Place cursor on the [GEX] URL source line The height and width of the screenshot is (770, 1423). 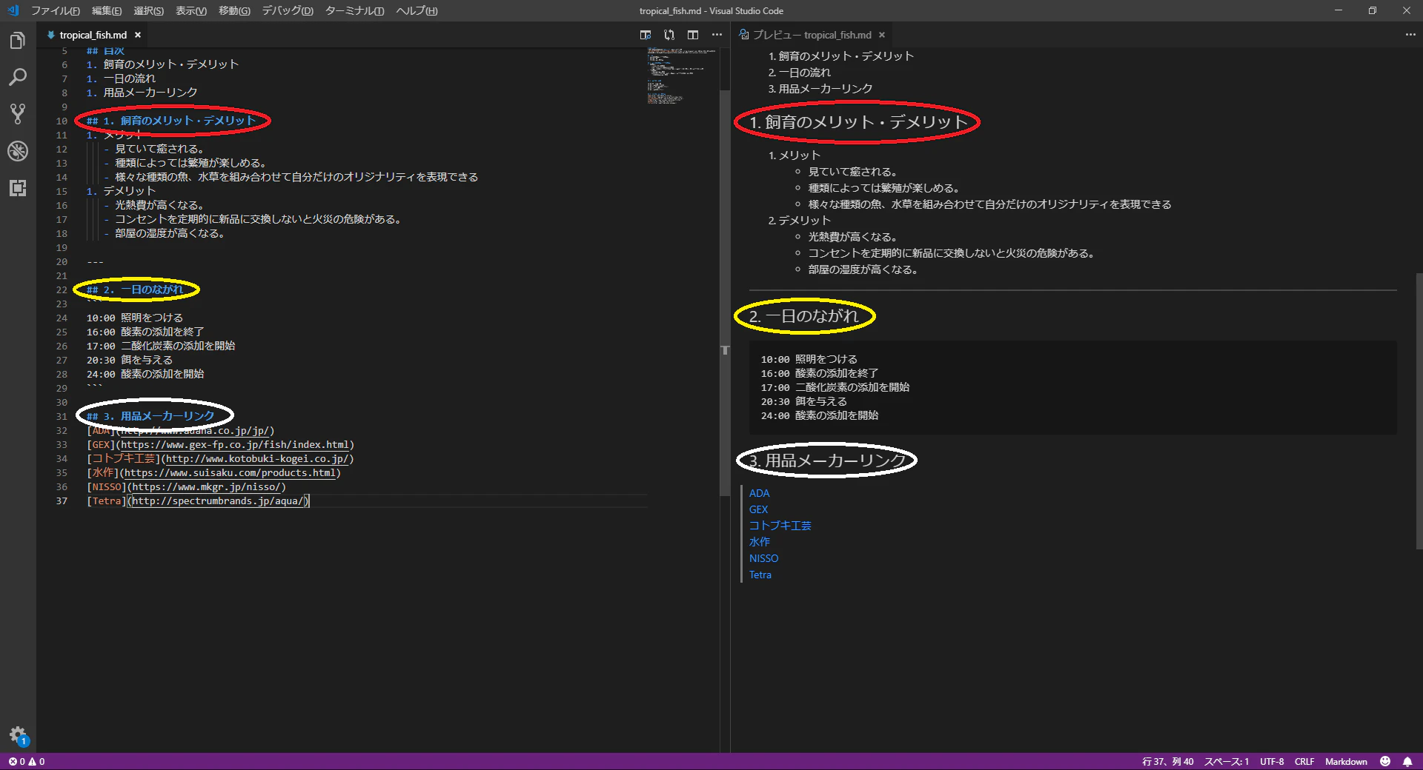[220, 445]
